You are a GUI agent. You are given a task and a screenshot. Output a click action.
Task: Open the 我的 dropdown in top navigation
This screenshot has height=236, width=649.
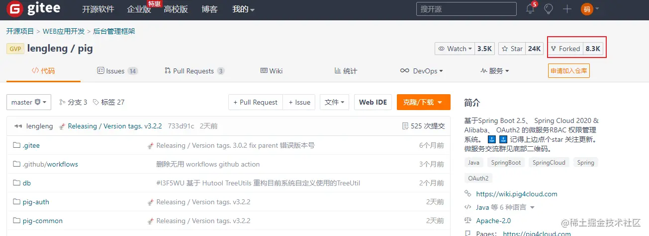pos(243,9)
